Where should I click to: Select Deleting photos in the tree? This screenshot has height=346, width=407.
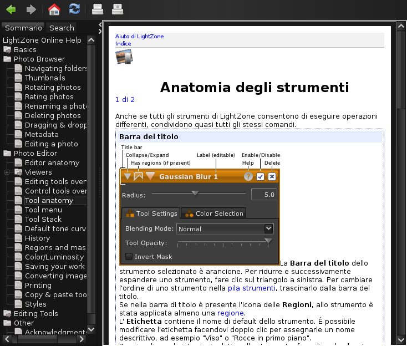click(53, 115)
